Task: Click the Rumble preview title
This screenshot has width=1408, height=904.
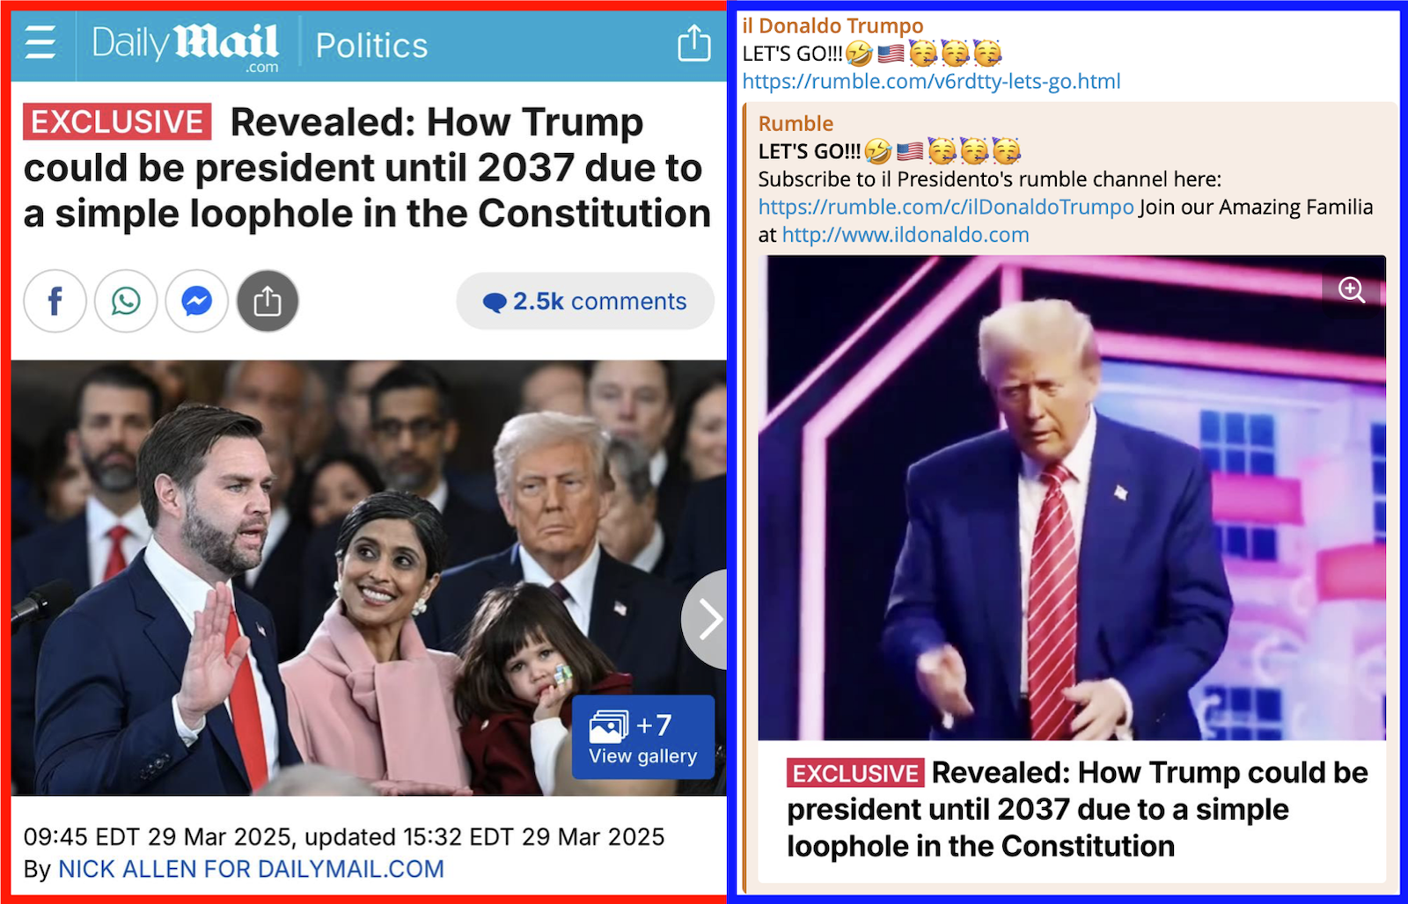Action: click(796, 124)
